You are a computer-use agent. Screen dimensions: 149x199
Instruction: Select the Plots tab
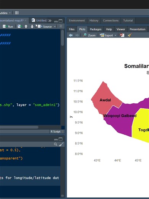tap(82, 29)
